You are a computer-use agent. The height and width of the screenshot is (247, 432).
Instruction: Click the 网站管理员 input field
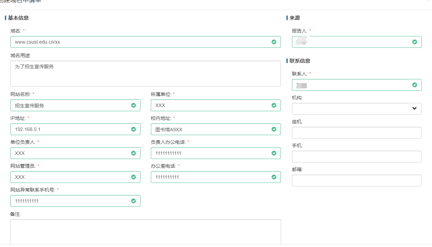[x=71, y=177]
